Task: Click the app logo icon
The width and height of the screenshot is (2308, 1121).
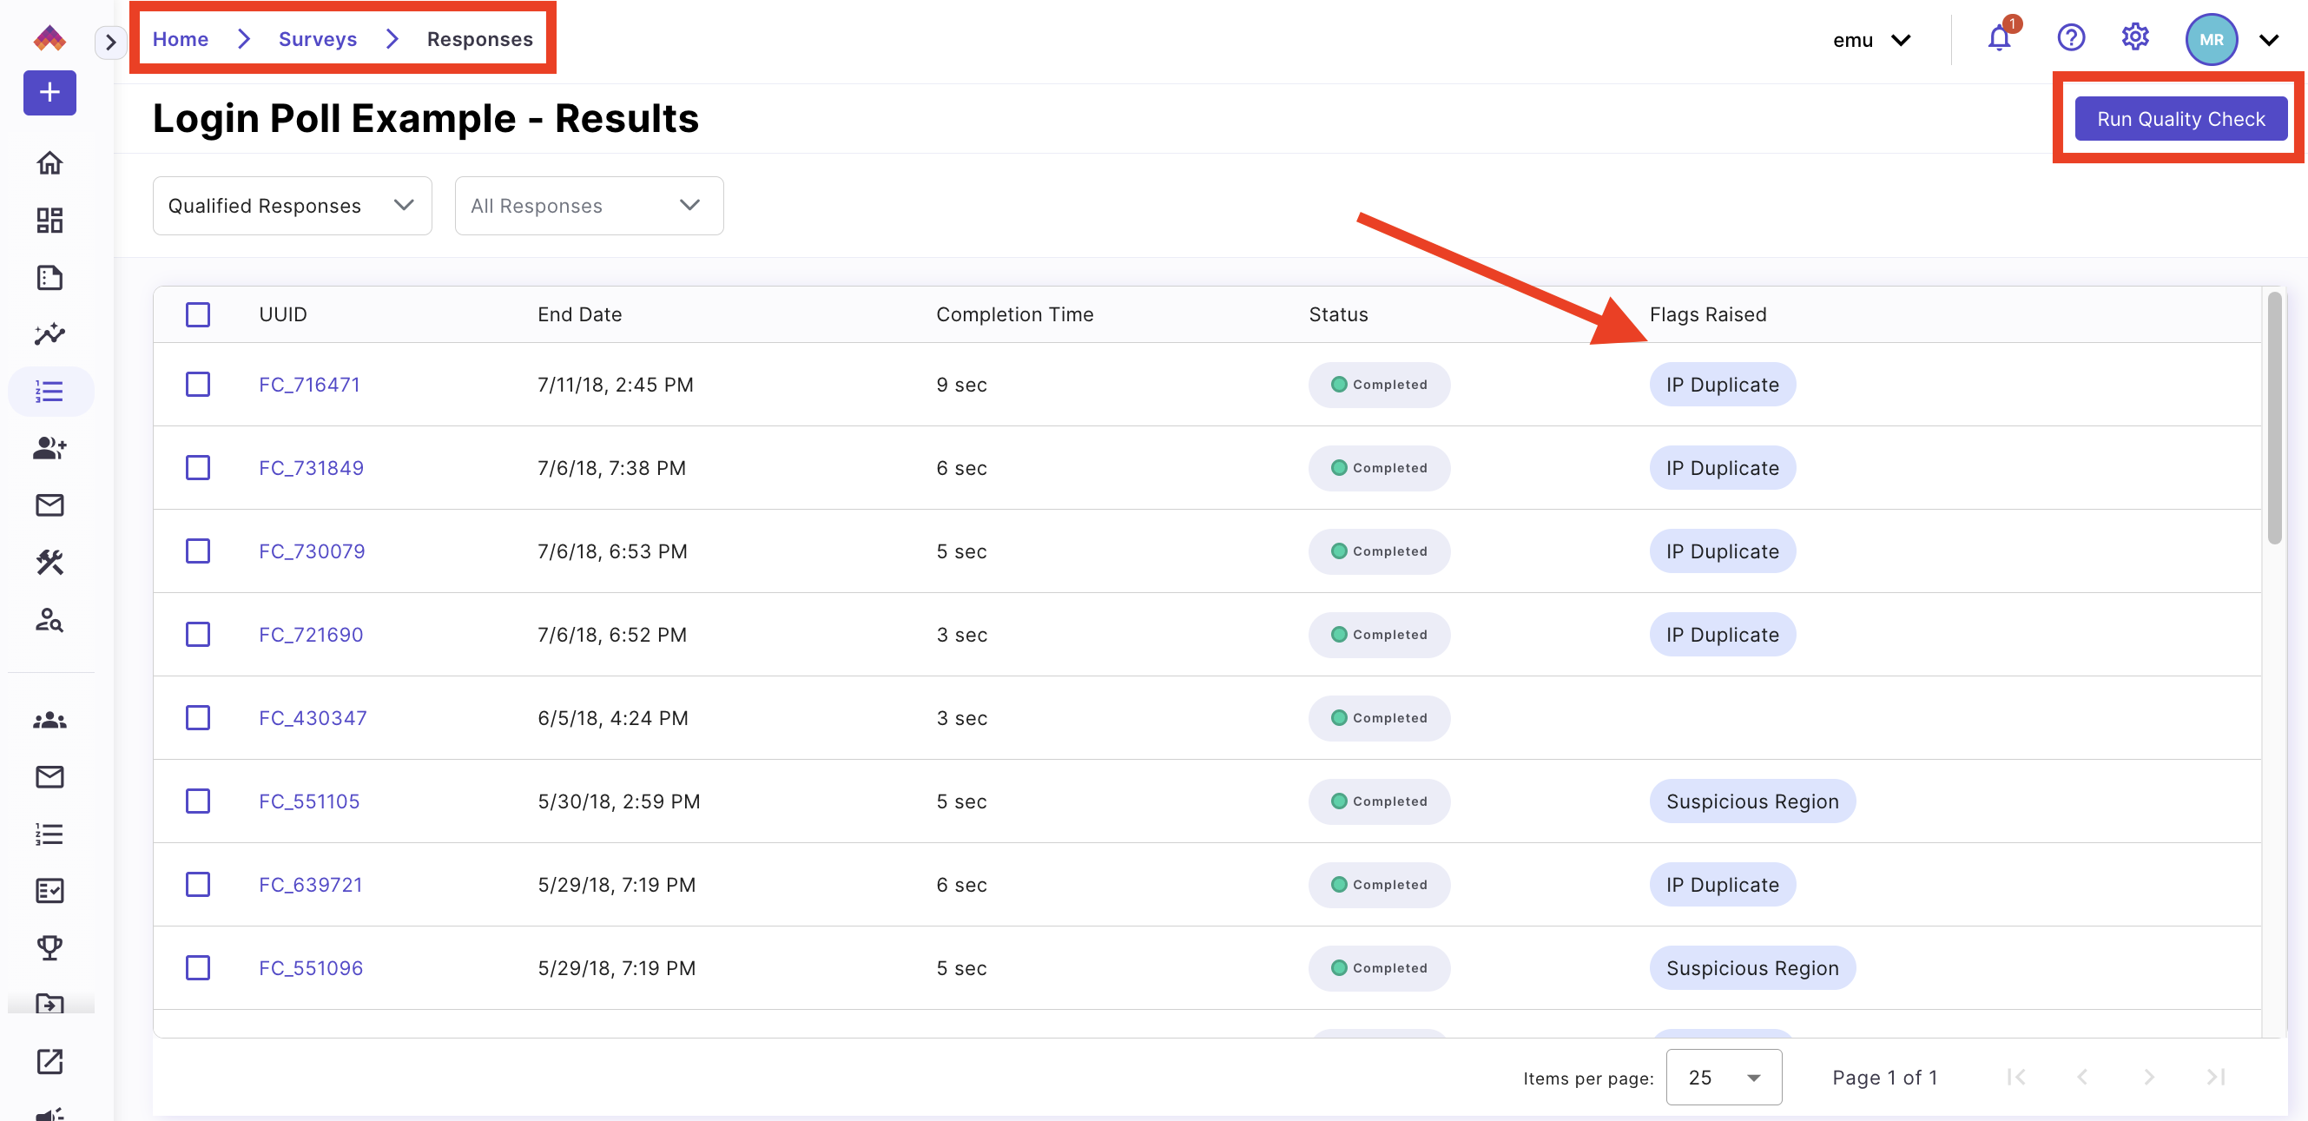Action: 49,38
